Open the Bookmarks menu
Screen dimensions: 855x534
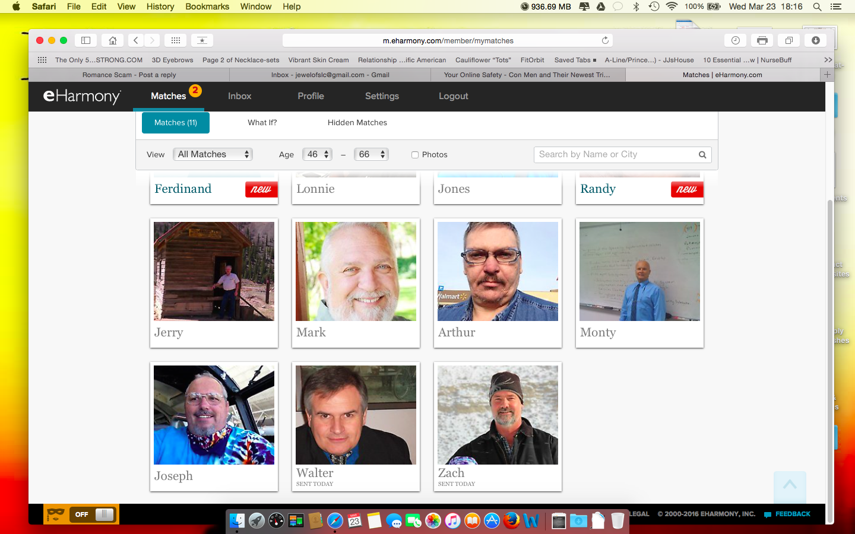coord(207,7)
